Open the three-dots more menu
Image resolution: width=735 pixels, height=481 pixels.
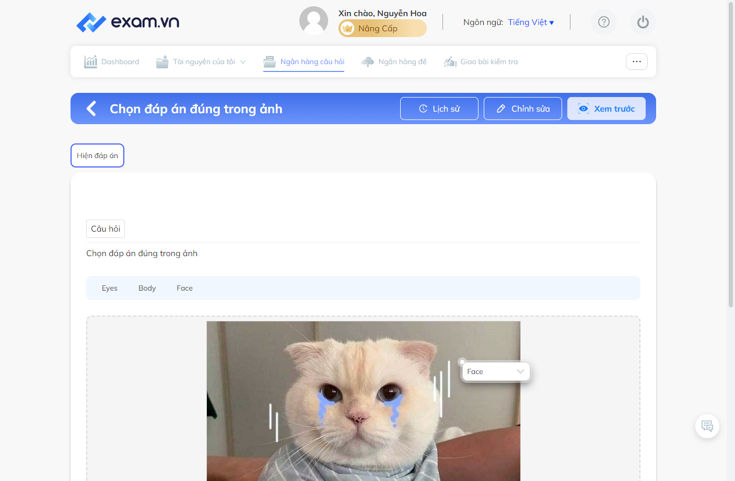click(x=637, y=62)
